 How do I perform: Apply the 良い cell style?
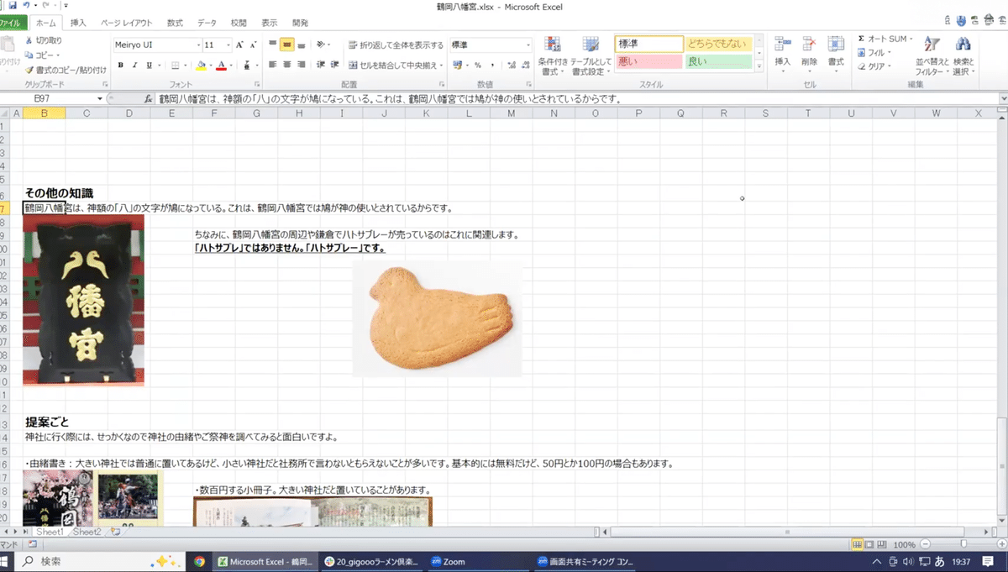pos(717,61)
